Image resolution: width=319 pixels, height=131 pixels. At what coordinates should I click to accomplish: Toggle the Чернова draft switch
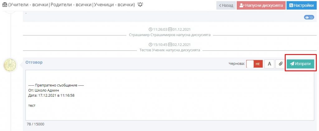[x=255, y=64]
